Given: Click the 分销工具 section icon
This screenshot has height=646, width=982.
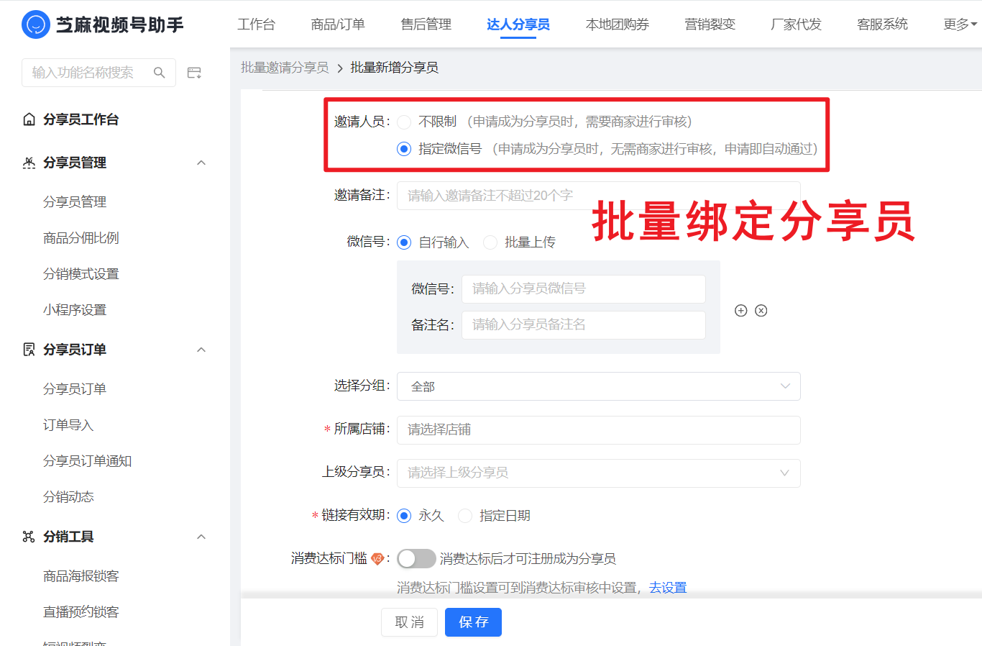Looking at the screenshot, I should click(x=29, y=537).
